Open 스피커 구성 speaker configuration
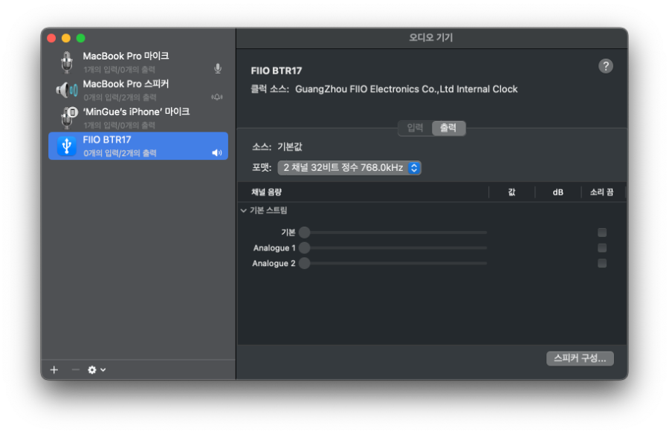The height and width of the screenshot is (434, 669). [580, 358]
